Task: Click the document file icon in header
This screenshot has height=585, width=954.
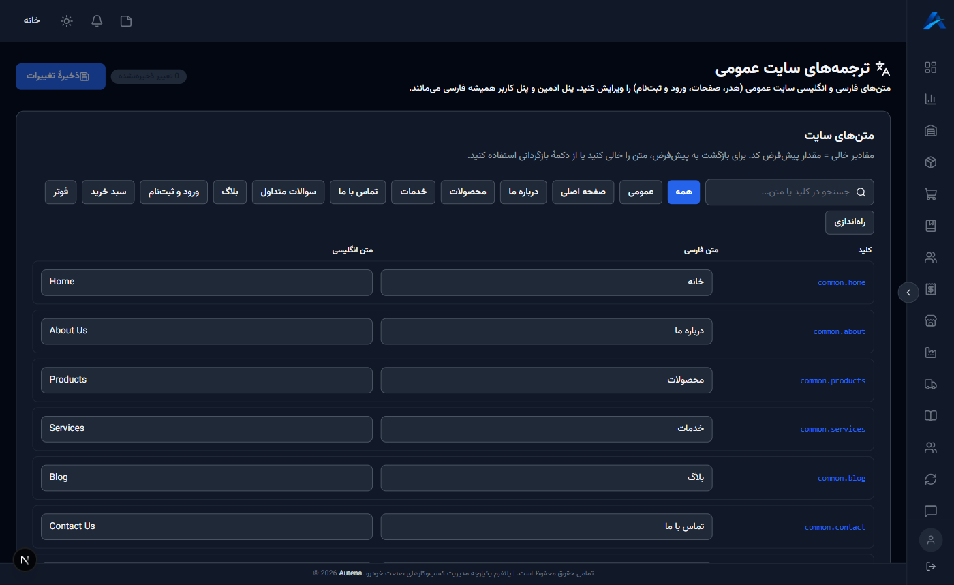Action: (x=126, y=20)
